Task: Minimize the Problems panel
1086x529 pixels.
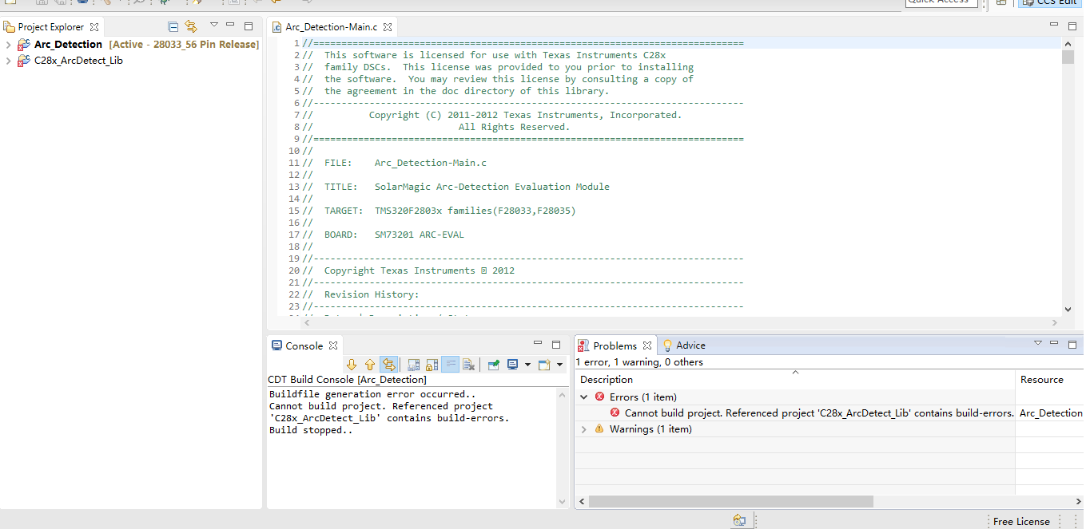Action: [1055, 344]
